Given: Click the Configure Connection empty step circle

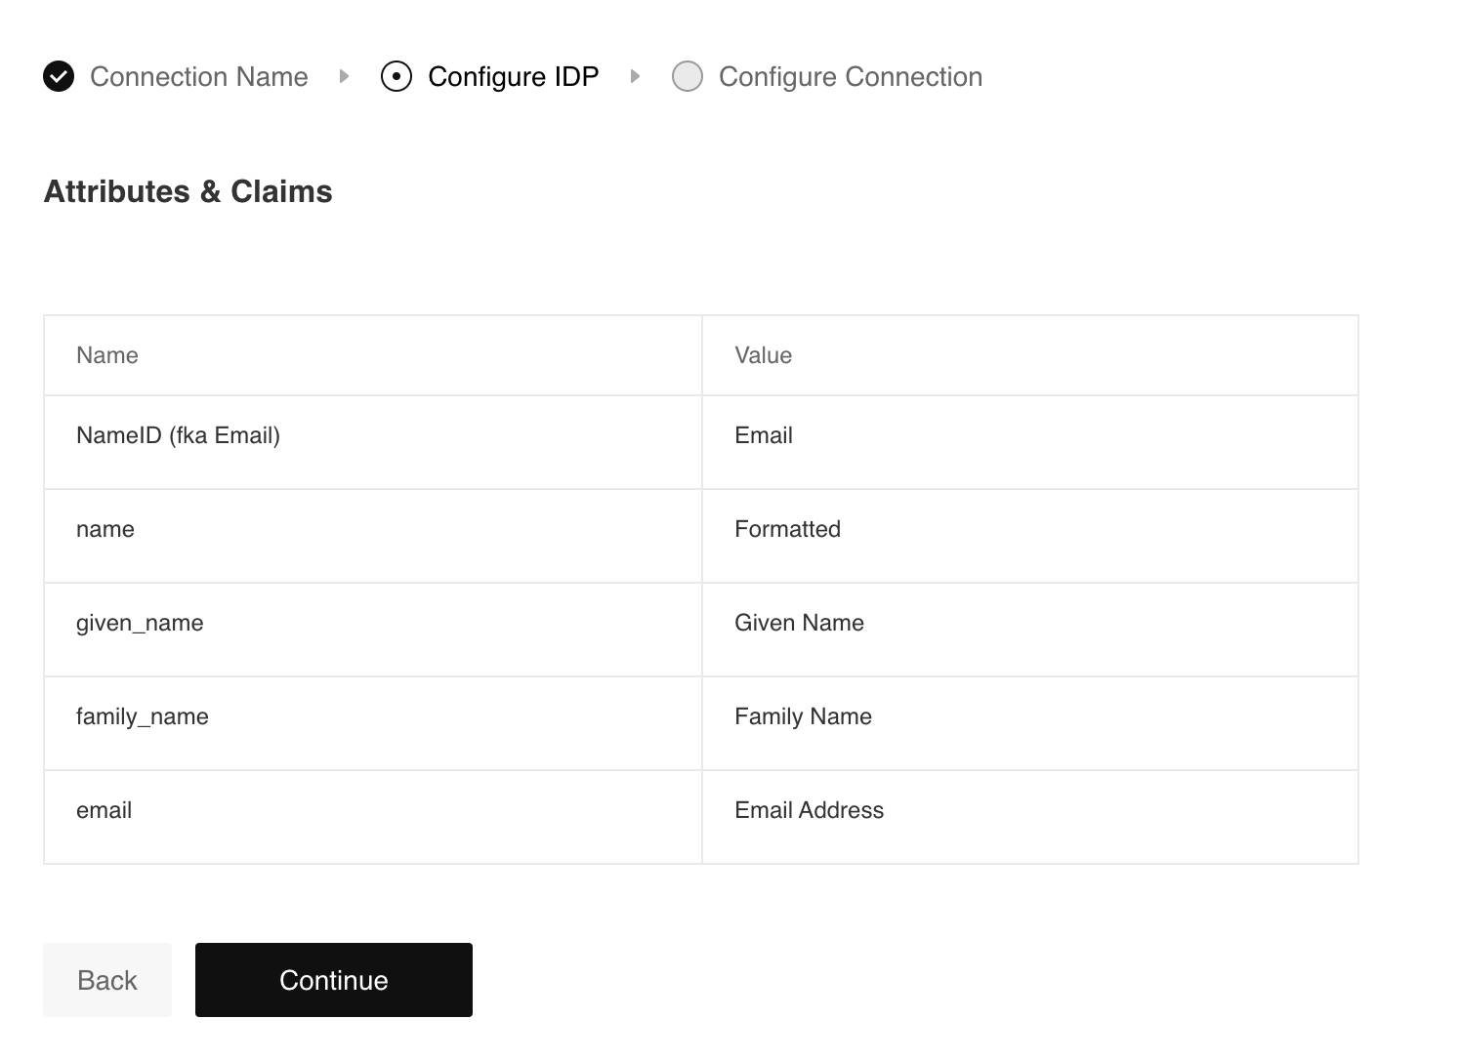Looking at the screenshot, I should (x=688, y=76).
